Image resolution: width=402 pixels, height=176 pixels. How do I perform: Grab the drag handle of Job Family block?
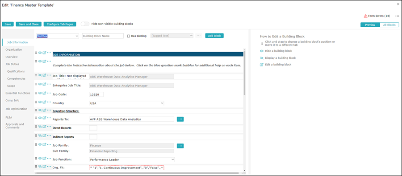(36, 144)
